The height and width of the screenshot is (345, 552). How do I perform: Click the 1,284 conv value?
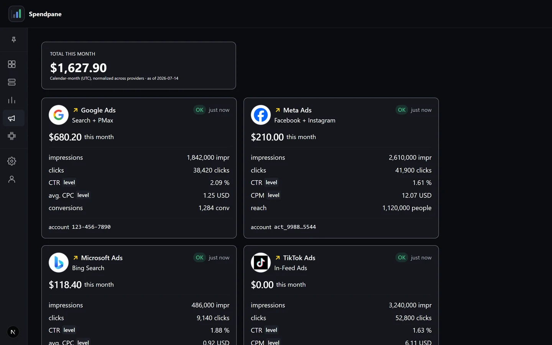click(x=214, y=208)
